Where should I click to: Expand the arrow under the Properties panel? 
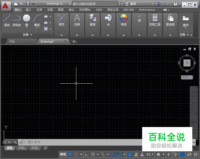click(x=124, y=35)
